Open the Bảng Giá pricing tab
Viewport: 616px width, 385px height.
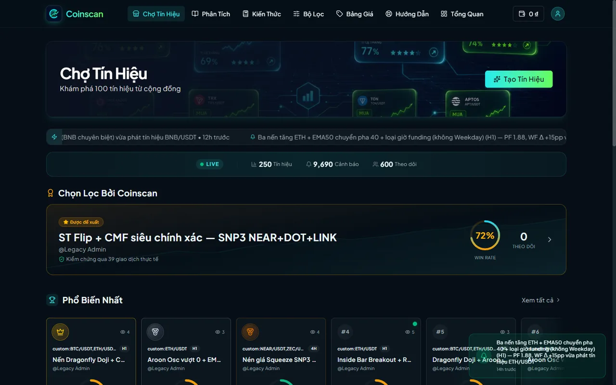pos(355,14)
